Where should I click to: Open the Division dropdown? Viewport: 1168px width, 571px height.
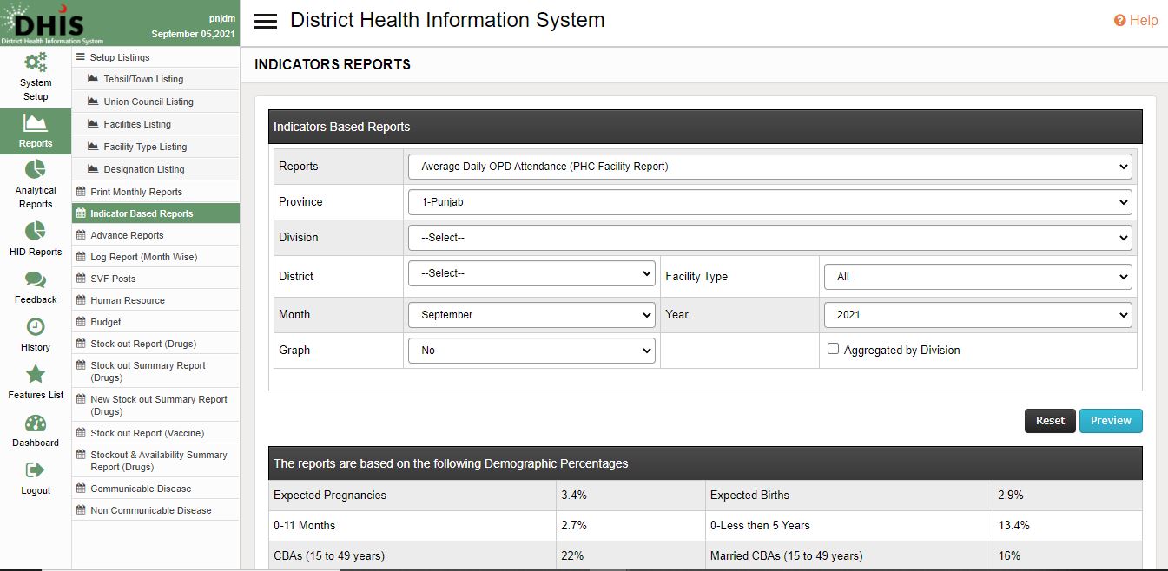tap(769, 238)
